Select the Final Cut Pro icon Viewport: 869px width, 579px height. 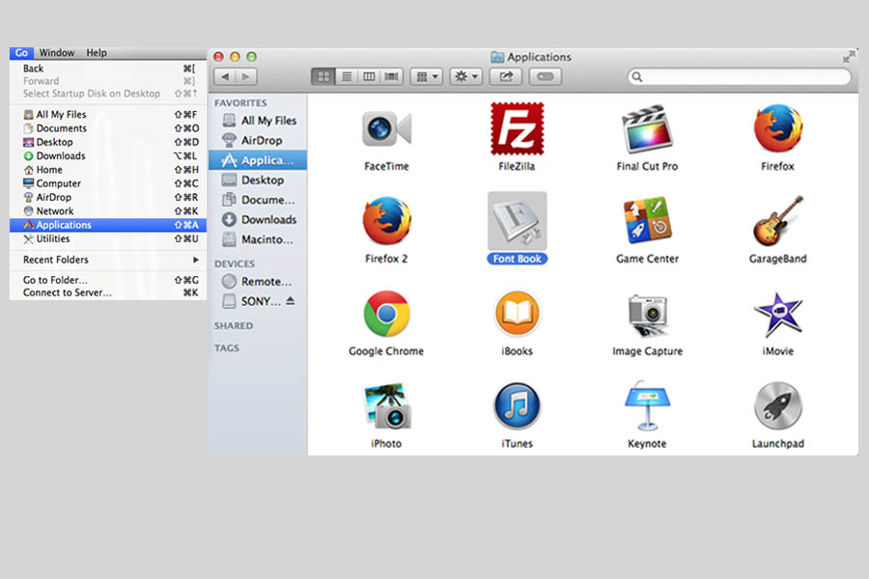pyautogui.click(x=647, y=128)
